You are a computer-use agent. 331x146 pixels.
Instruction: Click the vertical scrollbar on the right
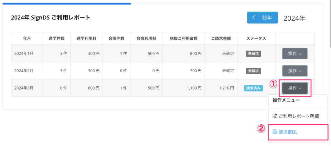(x=329, y=24)
